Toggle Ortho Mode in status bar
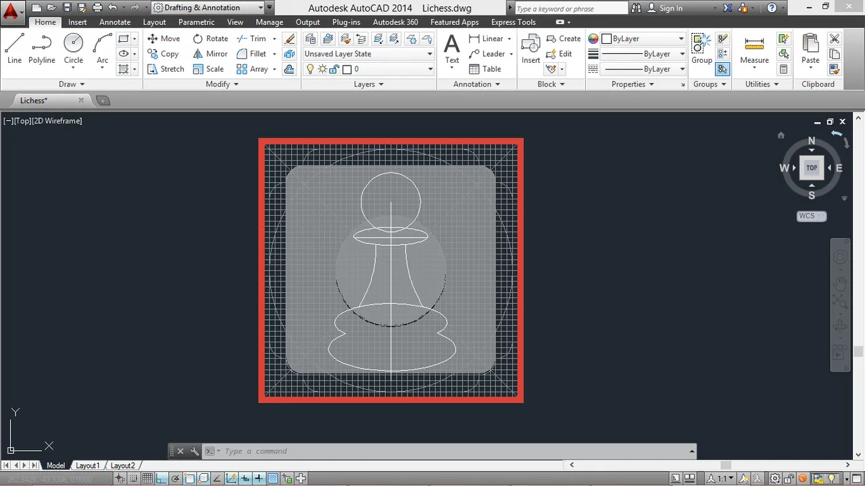The image size is (865, 486). [162, 479]
